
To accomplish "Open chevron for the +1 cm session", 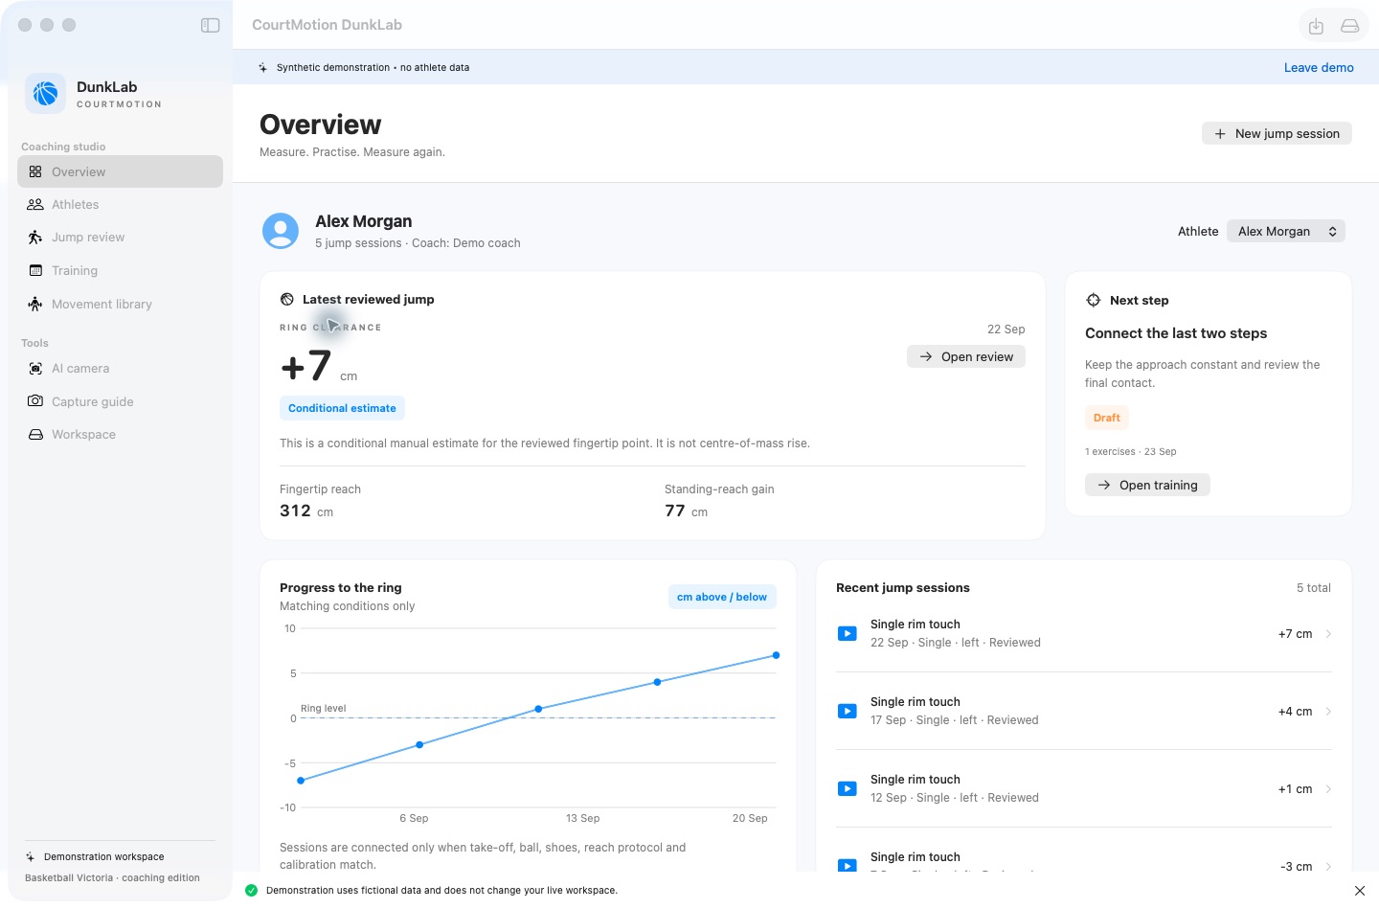I will point(1328,789).
